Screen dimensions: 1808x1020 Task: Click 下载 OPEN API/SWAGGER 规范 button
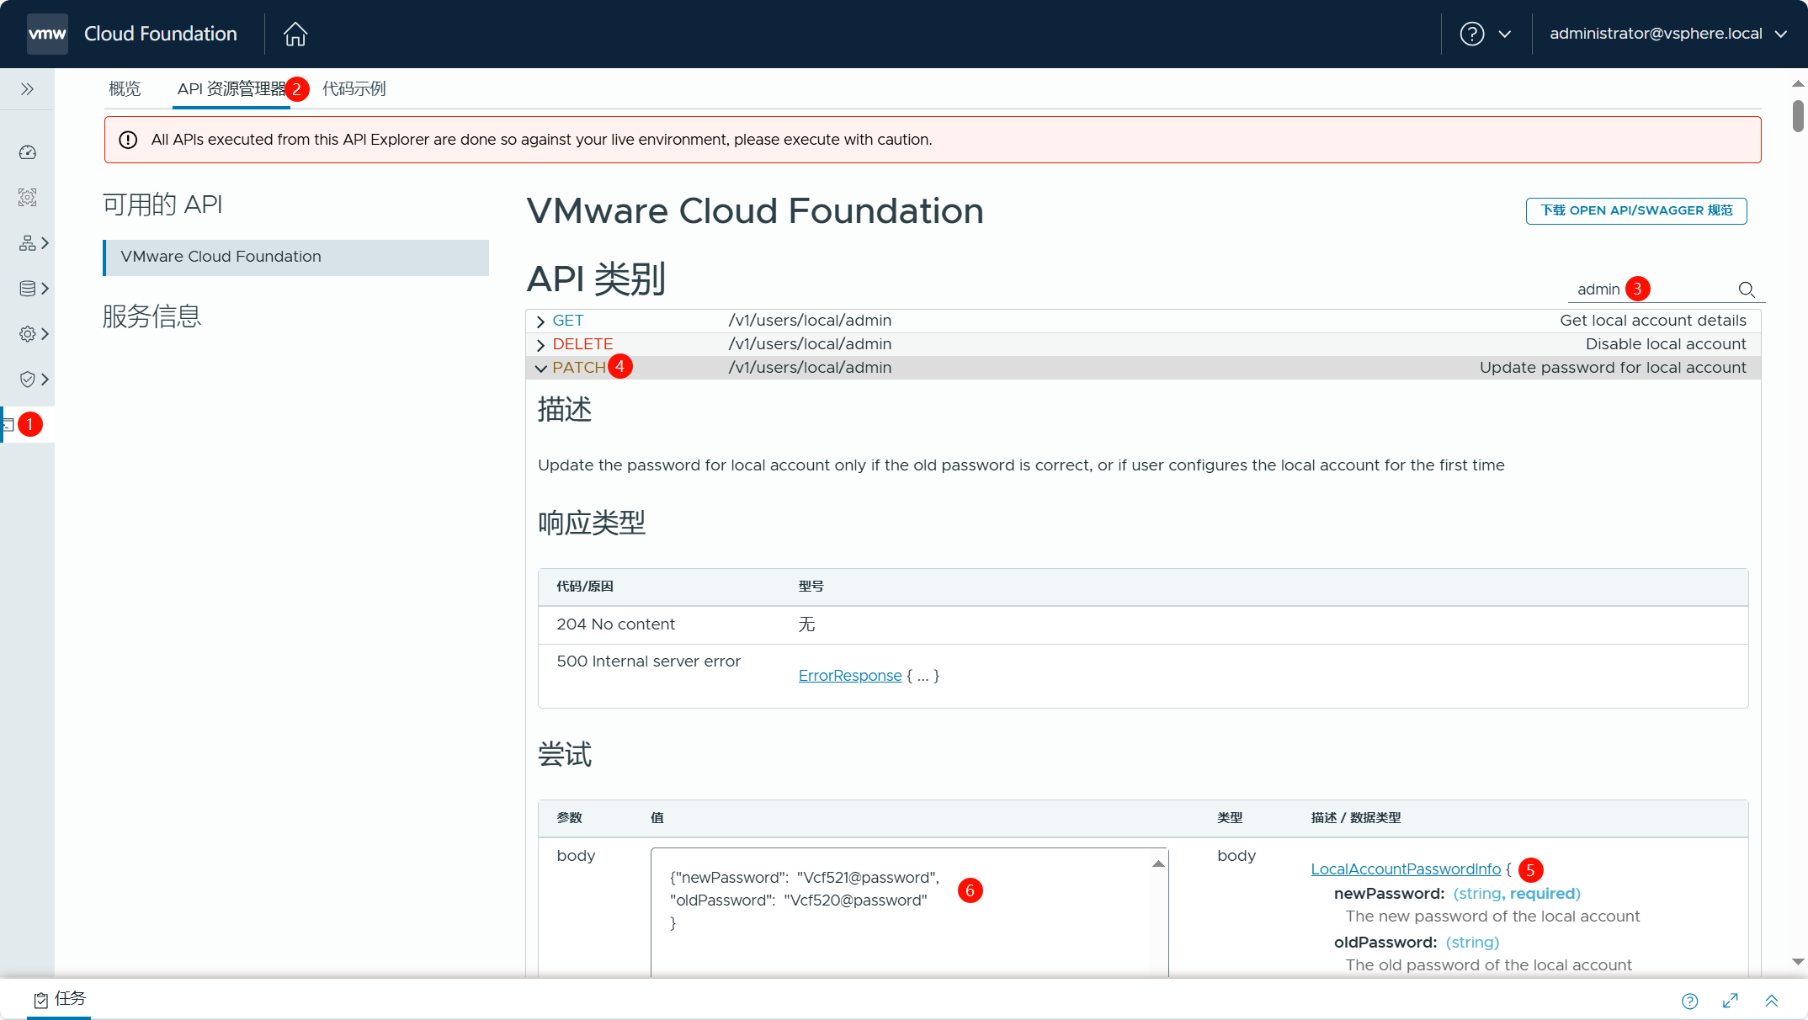(x=1636, y=210)
